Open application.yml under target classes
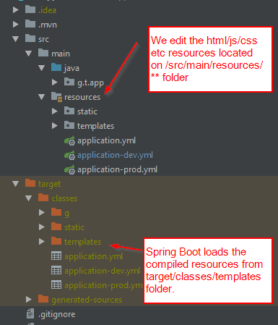Screen dimensions: 278x325 click(x=93, y=256)
